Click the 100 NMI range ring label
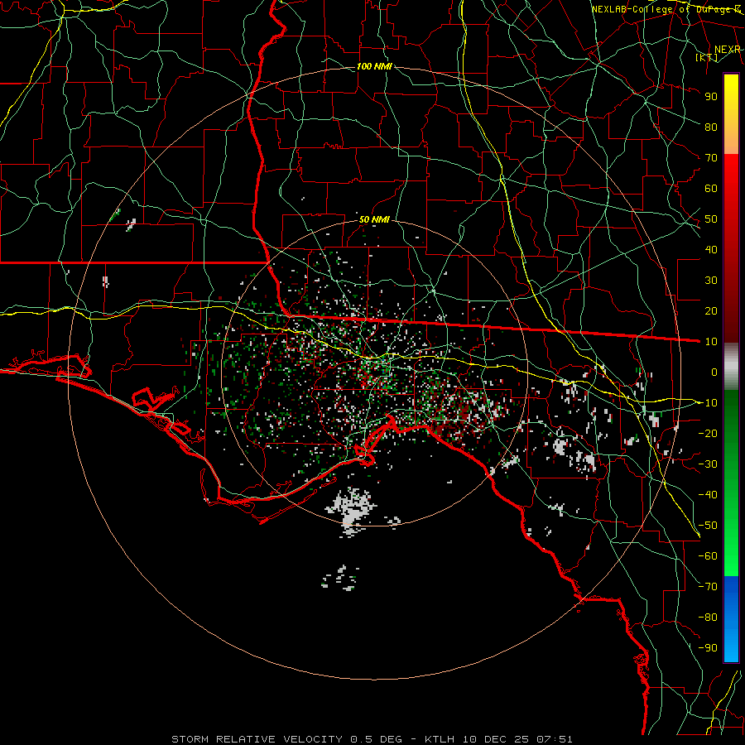This screenshot has height=745, width=745. pos(374,66)
